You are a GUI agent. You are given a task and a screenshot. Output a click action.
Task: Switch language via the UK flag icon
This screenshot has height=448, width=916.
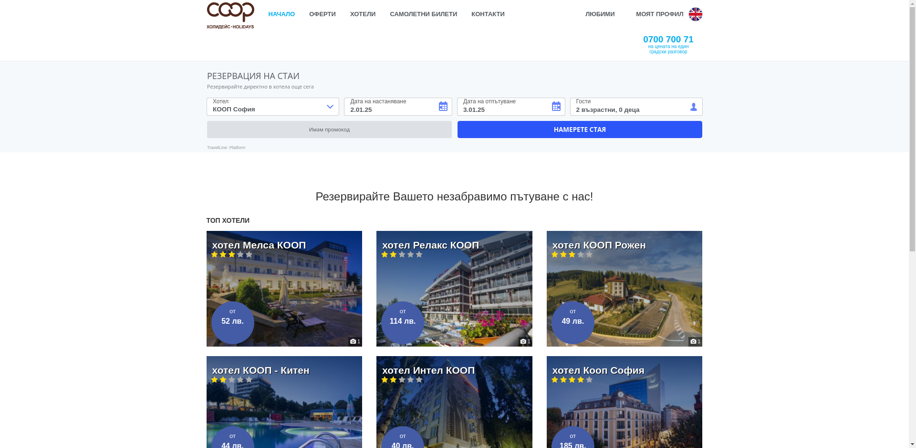(x=695, y=14)
